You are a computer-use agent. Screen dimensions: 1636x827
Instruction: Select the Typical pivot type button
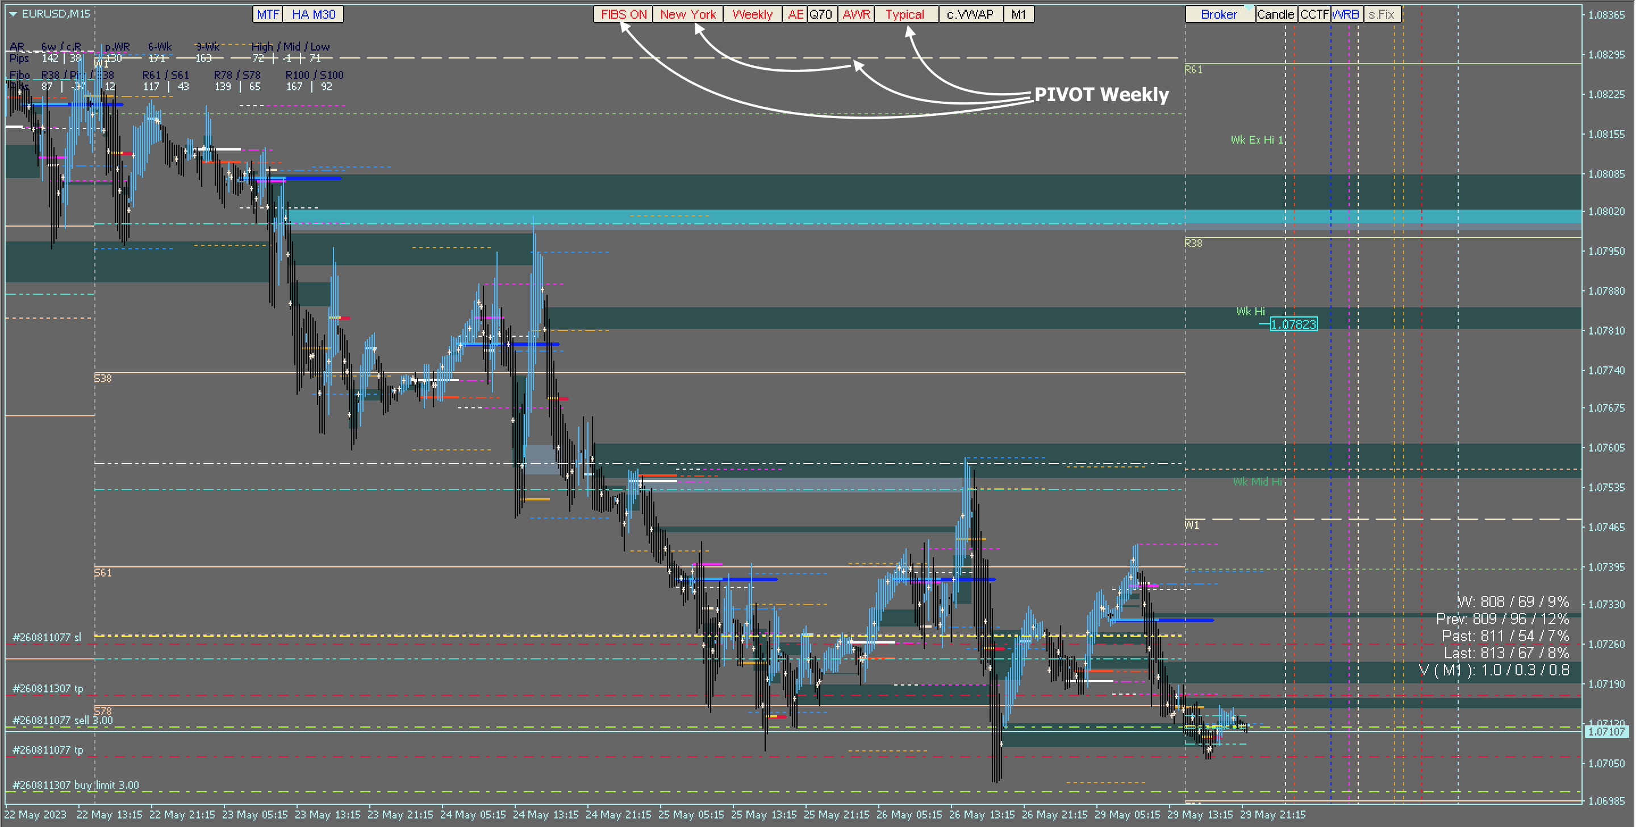point(905,14)
